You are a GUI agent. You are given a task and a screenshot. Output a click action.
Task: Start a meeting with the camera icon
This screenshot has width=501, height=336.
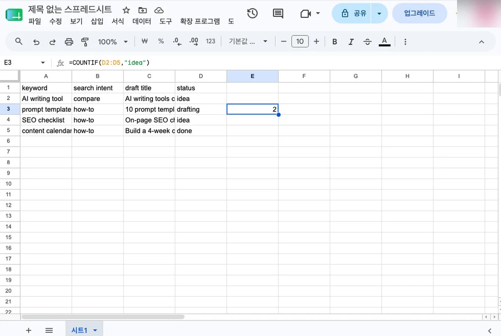(x=306, y=14)
